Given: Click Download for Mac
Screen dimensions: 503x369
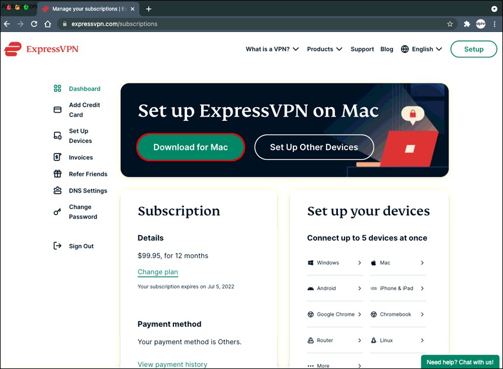Looking at the screenshot, I should tap(191, 147).
